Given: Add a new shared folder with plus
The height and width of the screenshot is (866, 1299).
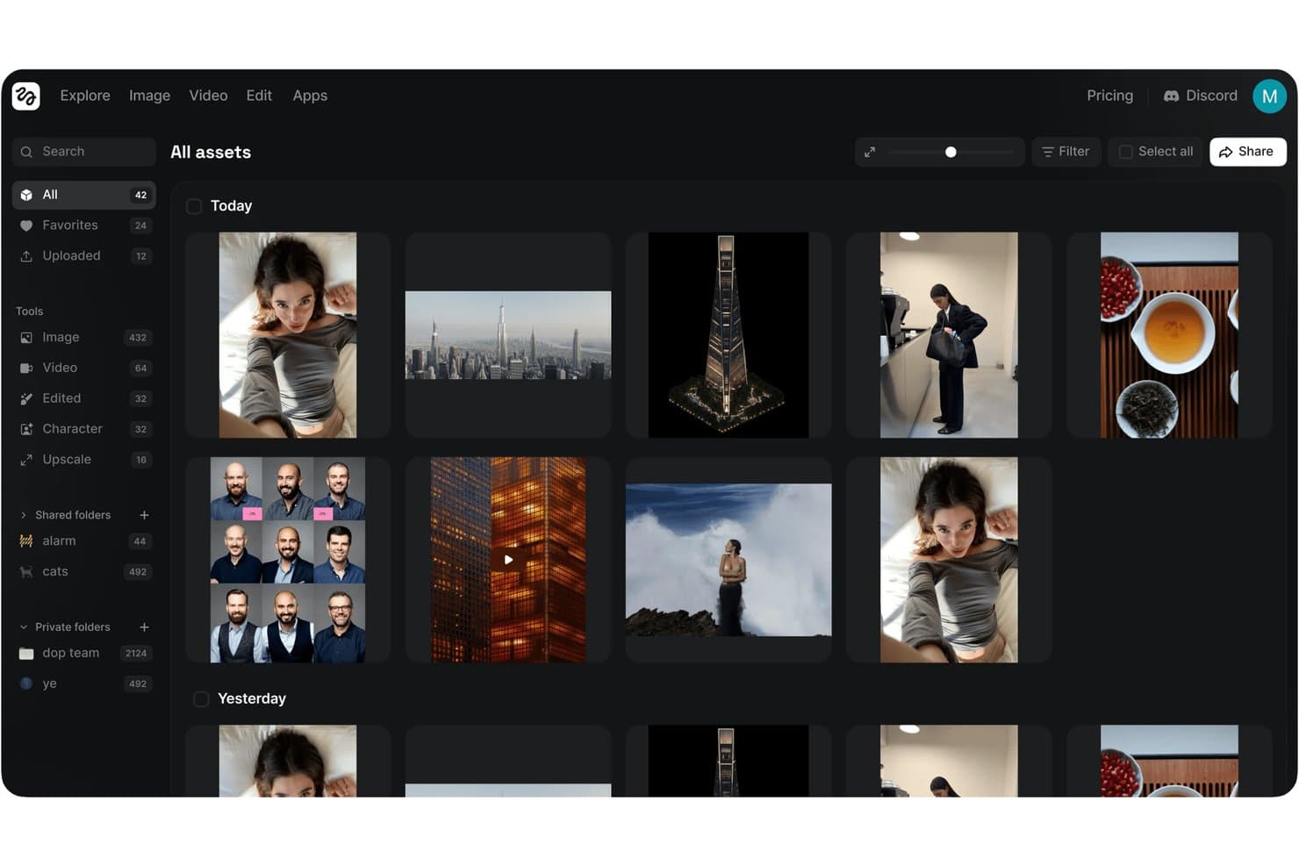Looking at the screenshot, I should [144, 515].
